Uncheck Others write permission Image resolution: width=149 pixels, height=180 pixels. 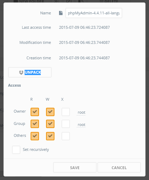tap(50, 136)
